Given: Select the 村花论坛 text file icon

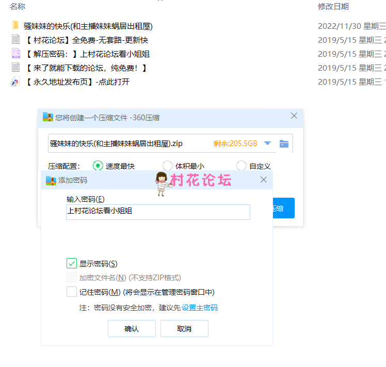Looking at the screenshot, I should pos(15,40).
